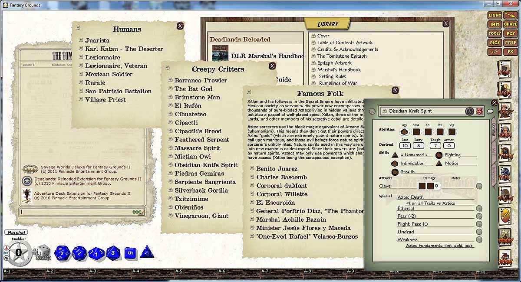Open the LIGHT button in the top-right panel
The image size is (521, 282).
(495, 15)
